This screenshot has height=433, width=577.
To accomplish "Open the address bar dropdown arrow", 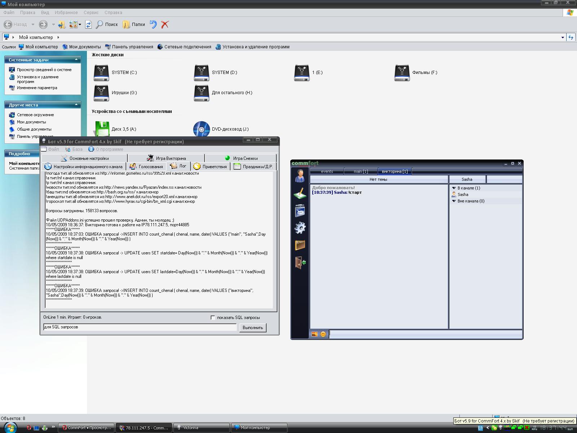I will pos(562,37).
